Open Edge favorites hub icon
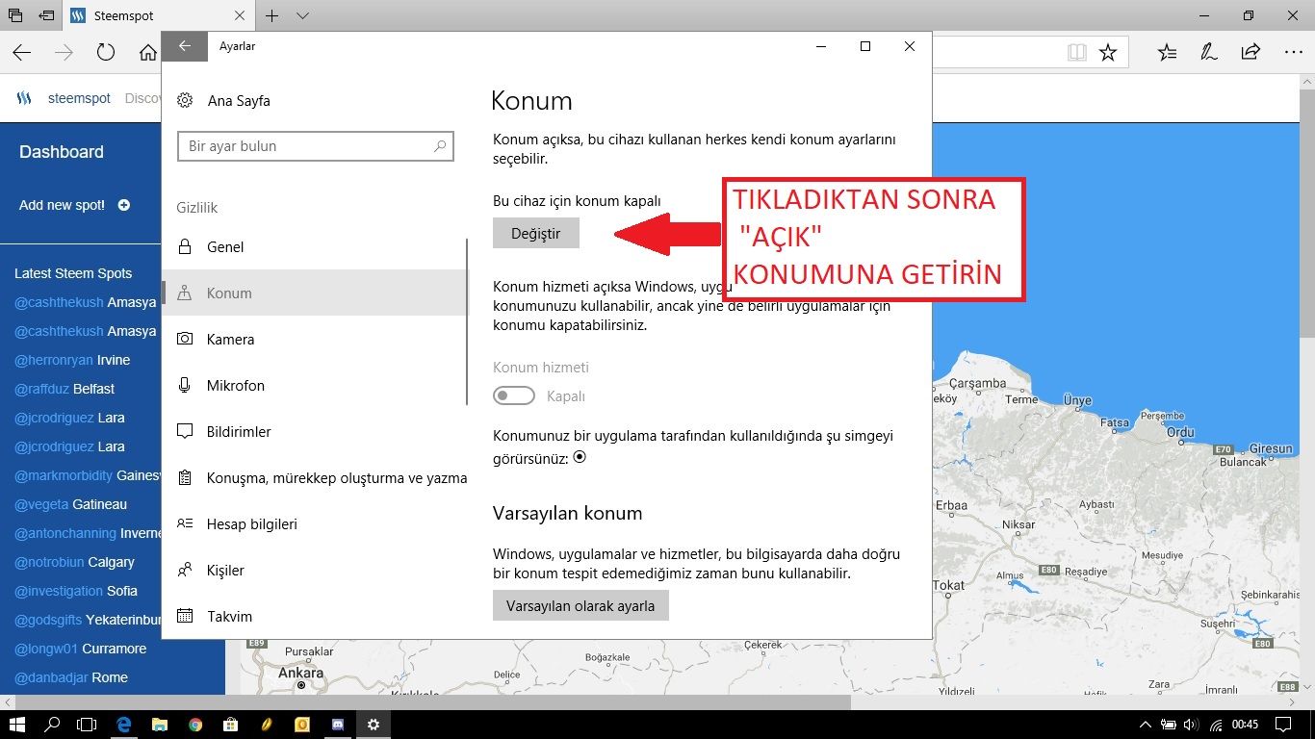This screenshot has height=739, width=1315. tap(1167, 53)
